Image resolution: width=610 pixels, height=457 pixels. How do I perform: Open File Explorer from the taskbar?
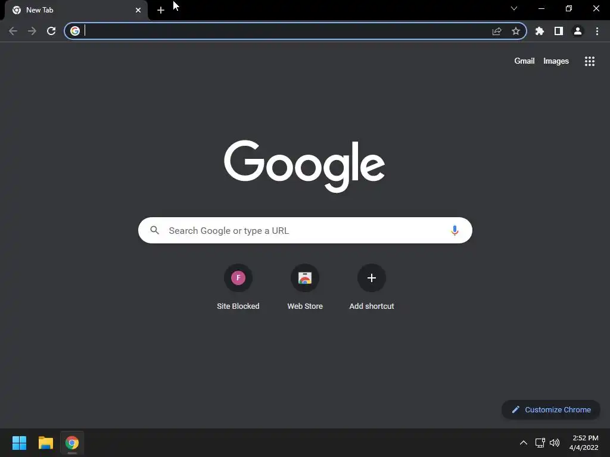tap(45, 443)
